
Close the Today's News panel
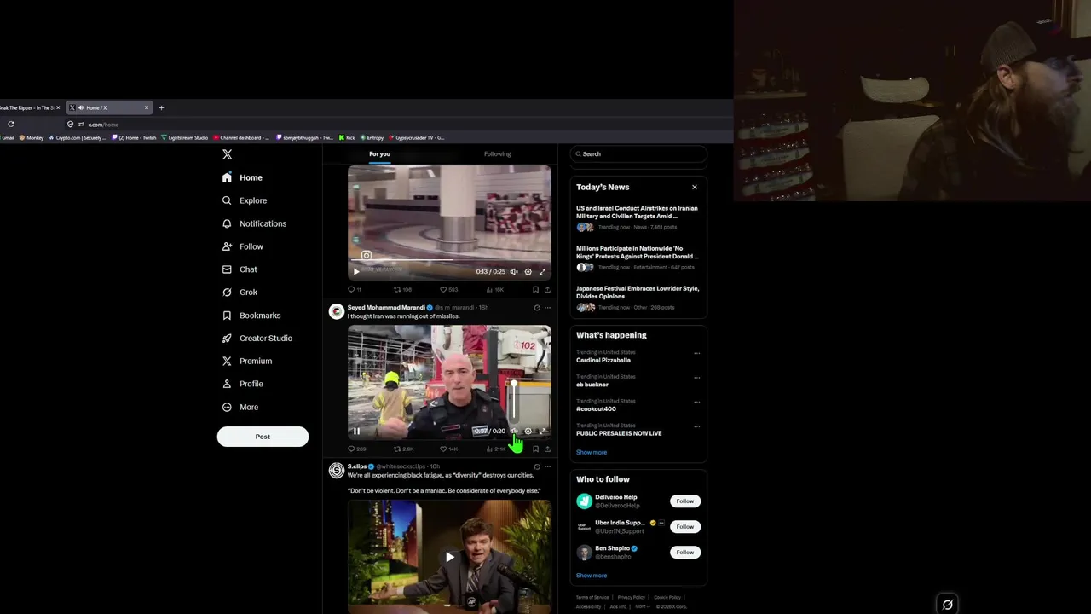point(694,187)
